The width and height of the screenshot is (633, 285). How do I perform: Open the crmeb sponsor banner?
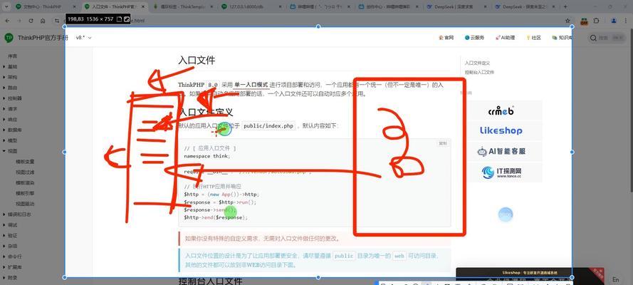(501, 110)
